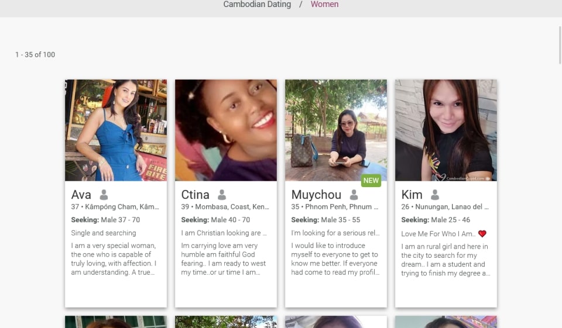Click the page's vertical scrollbar
562x328 pixels.
[560, 44]
